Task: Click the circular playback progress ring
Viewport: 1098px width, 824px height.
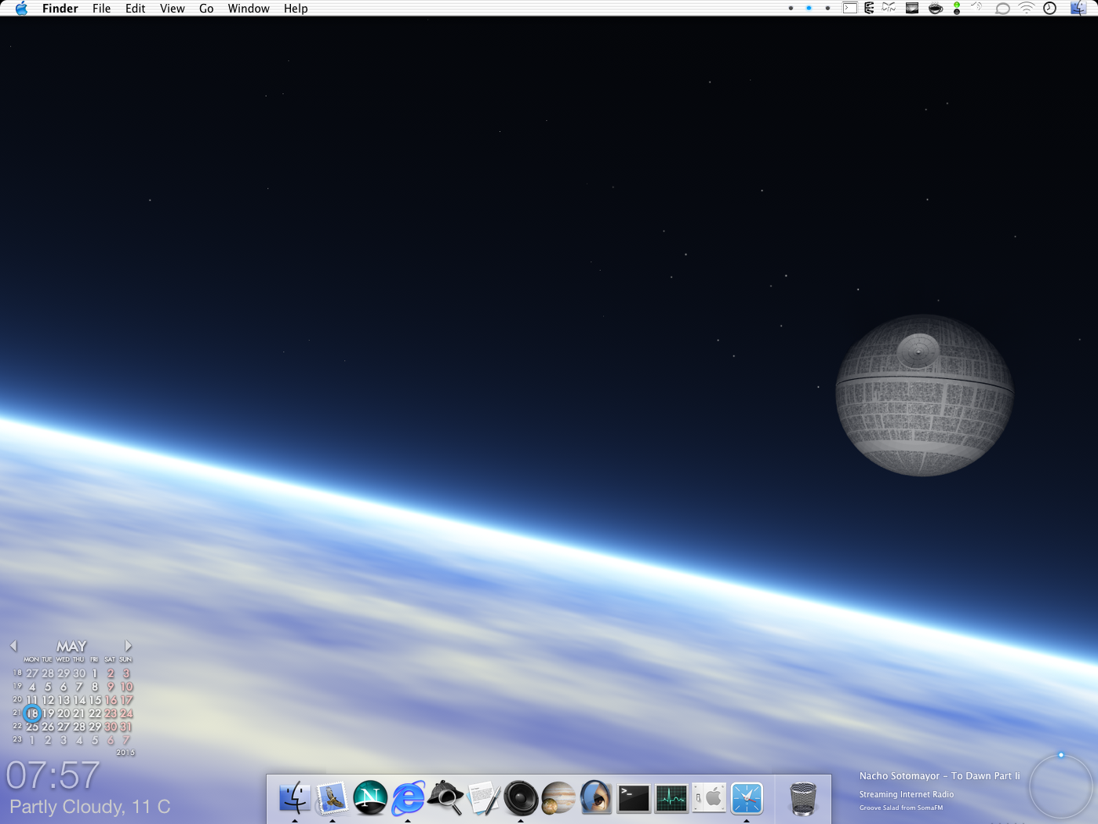Action: point(1060,786)
